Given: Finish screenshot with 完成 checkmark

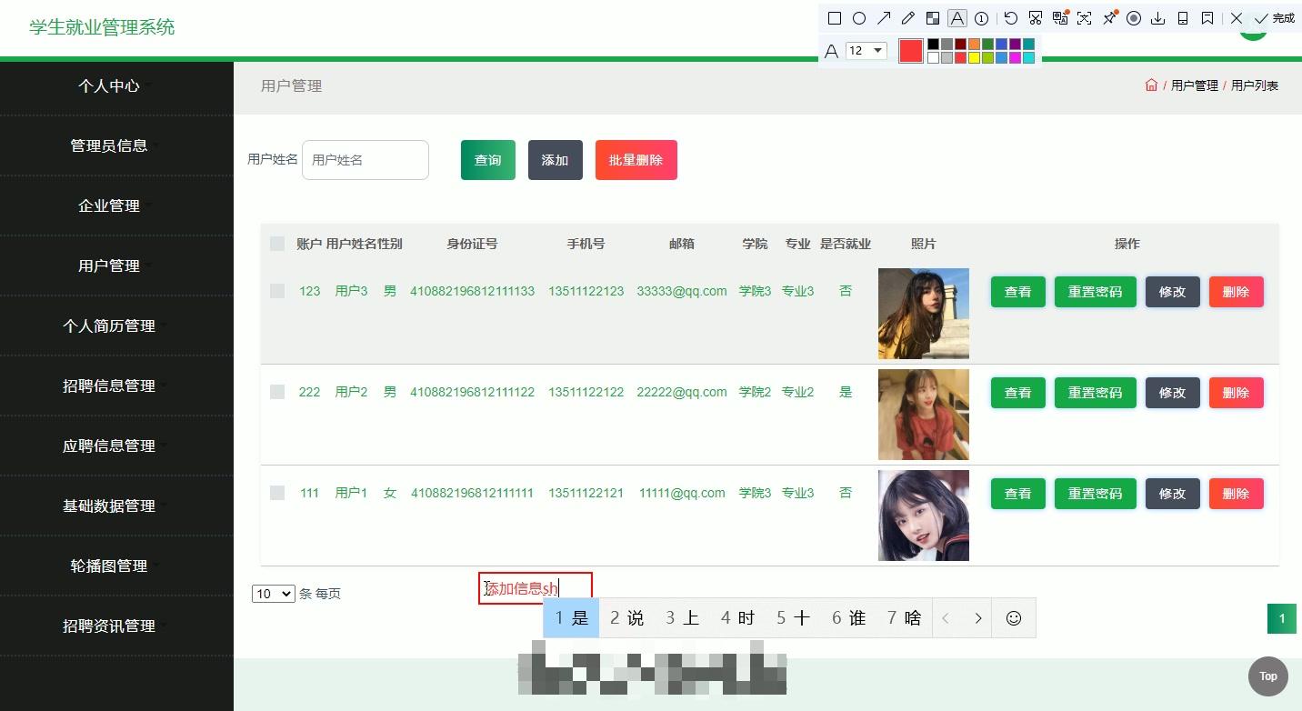Looking at the screenshot, I should [1274, 18].
